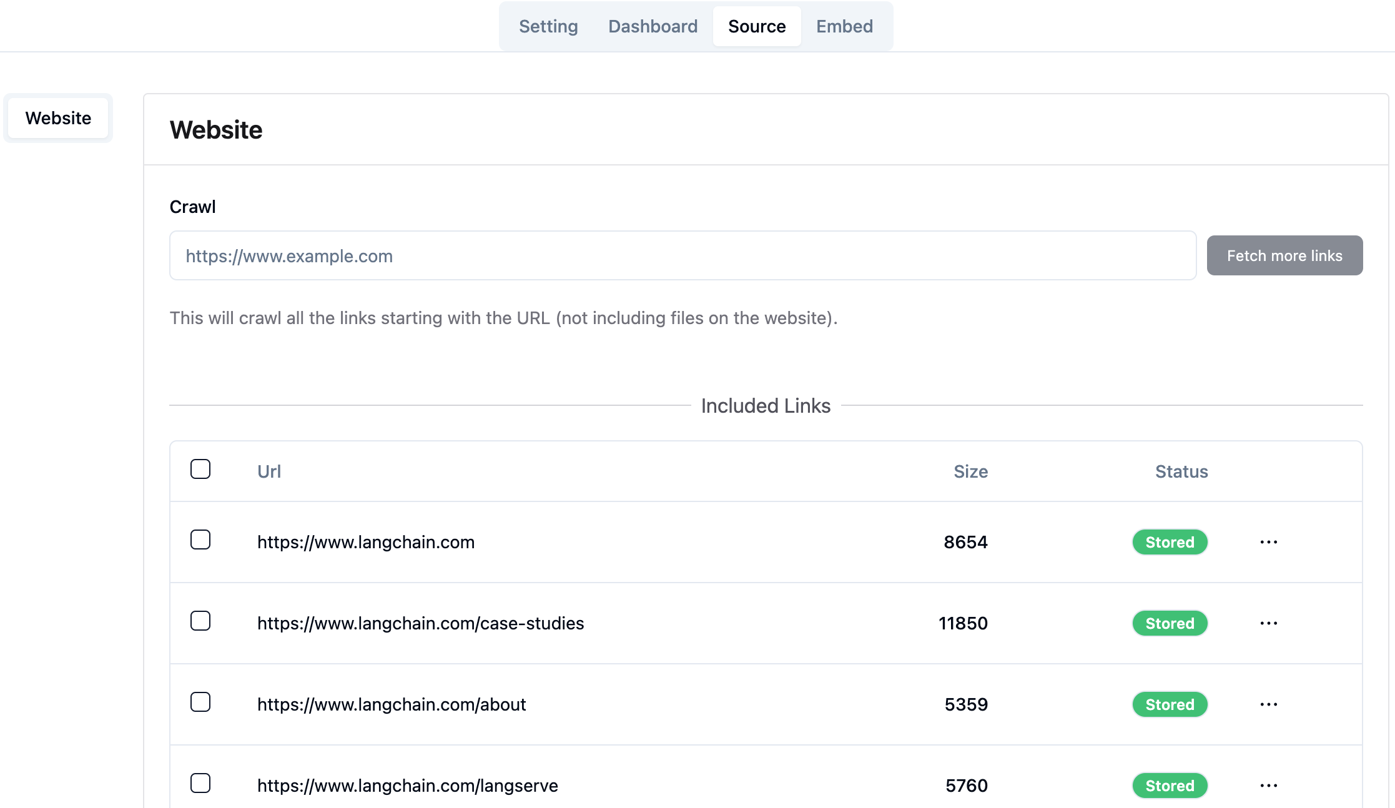This screenshot has width=1395, height=808.
Task: Click the Size column header
Action: tap(970, 471)
